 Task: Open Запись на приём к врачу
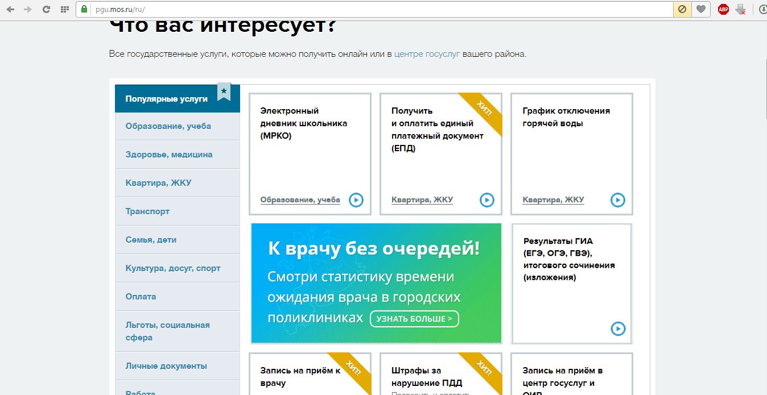coord(300,377)
